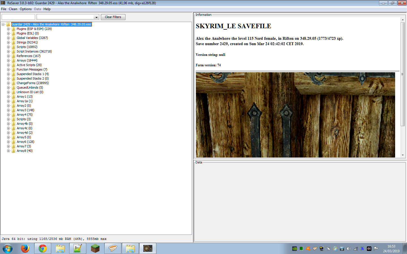Open the Data menu
The height and width of the screenshot is (254, 407).
(x=38, y=9)
